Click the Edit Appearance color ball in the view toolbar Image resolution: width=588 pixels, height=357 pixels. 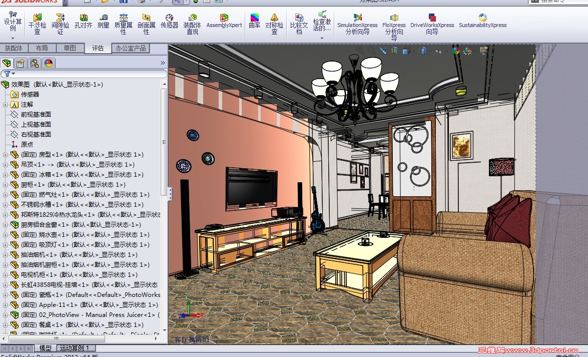coord(455,51)
